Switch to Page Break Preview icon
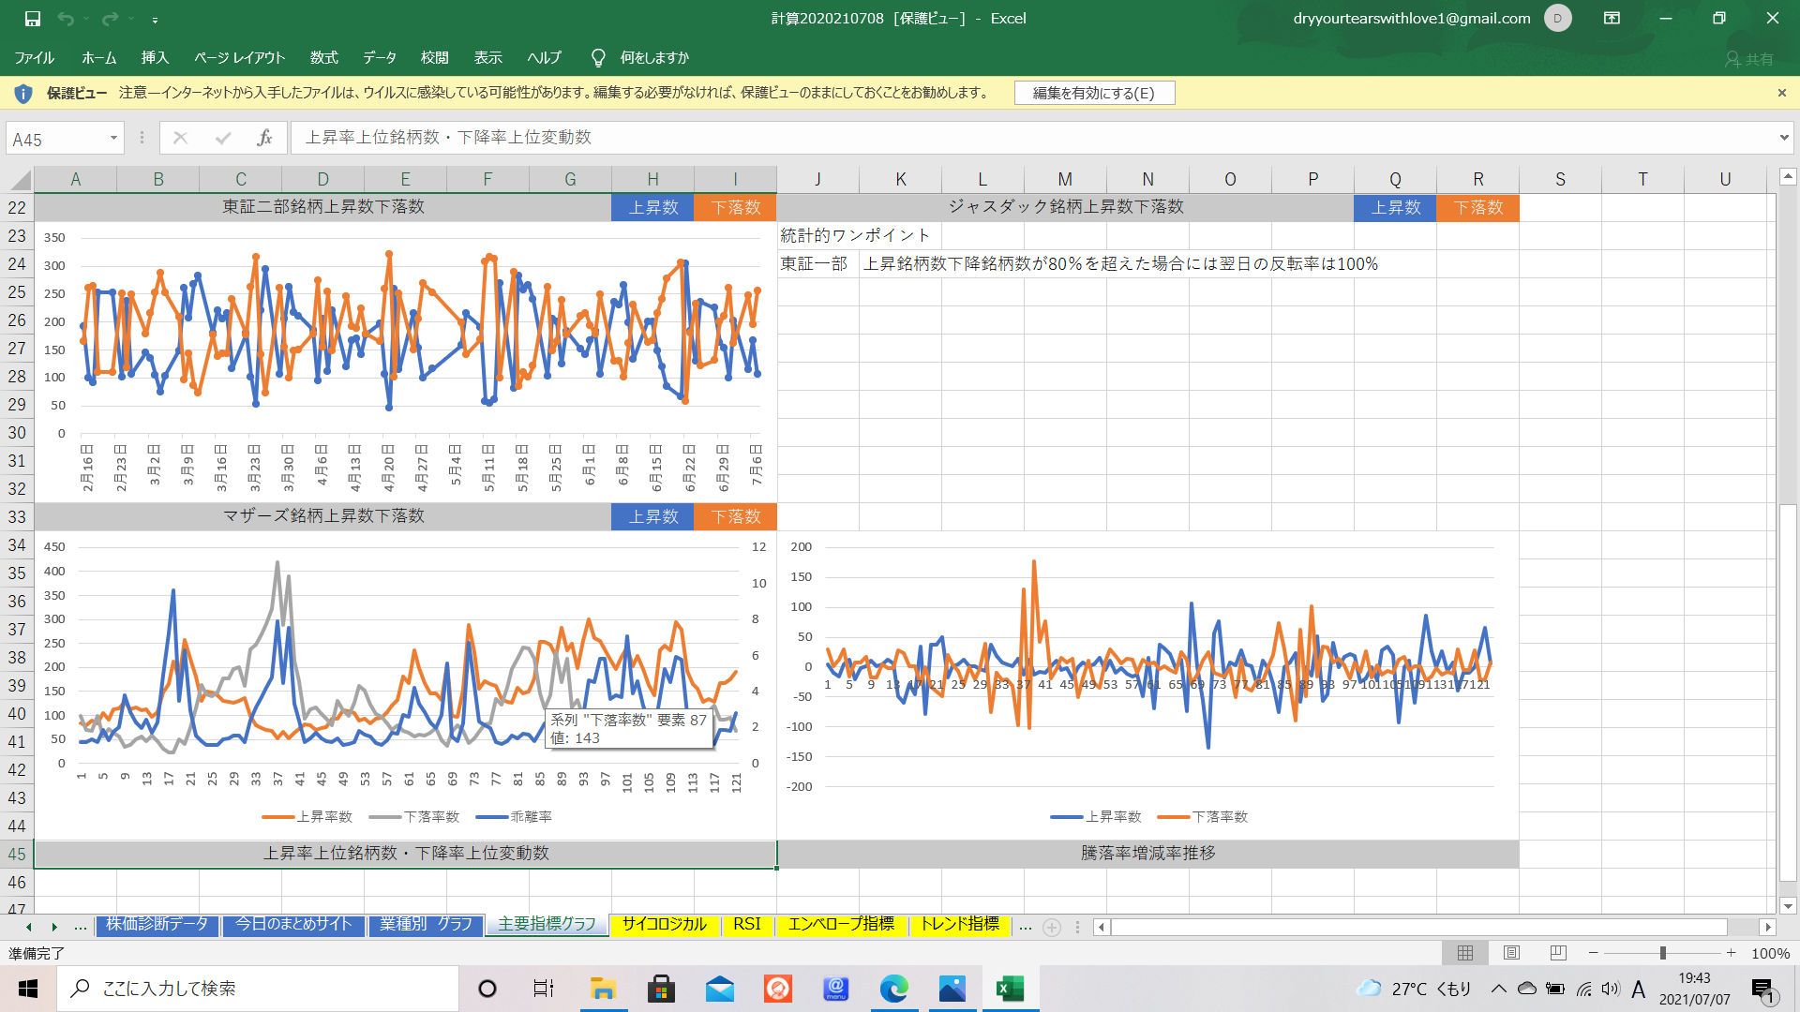The height and width of the screenshot is (1012, 1800). point(1557,953)
